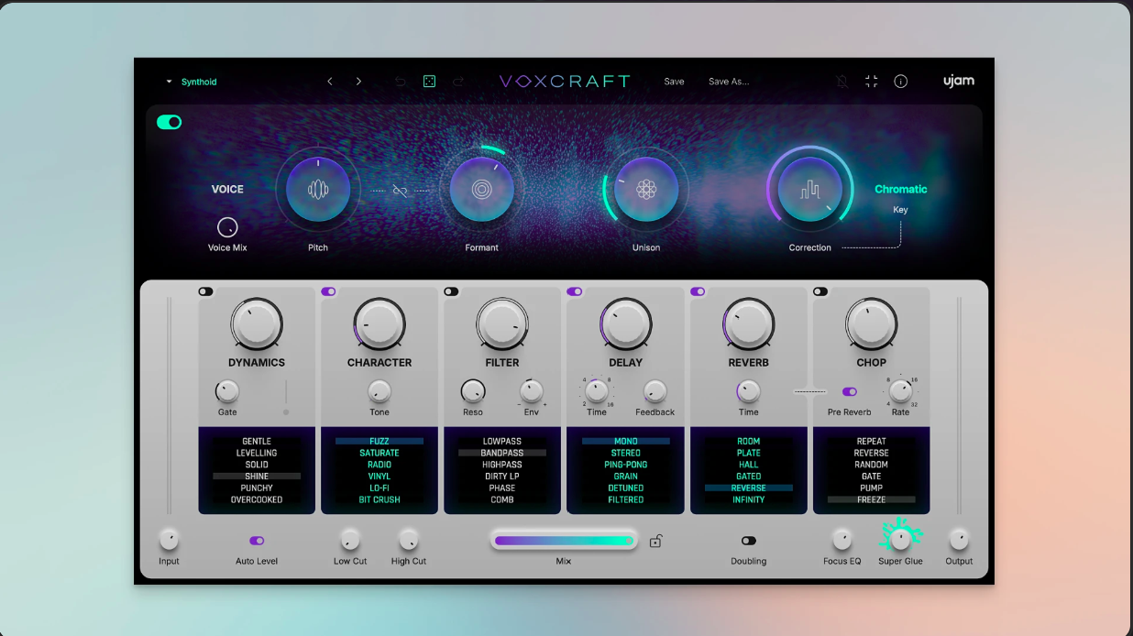The height and width of the screenshot is (636, 1133).
Task: Click the dice randomize icon
Action: click(429, 82)
